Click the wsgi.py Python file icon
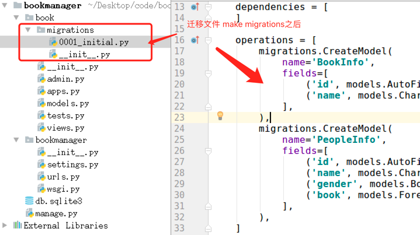This screenshot has height=235, width=420. pos(41,189)
